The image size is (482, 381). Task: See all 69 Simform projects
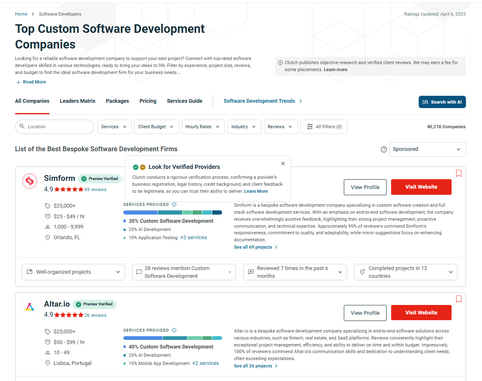coord(255,247)
